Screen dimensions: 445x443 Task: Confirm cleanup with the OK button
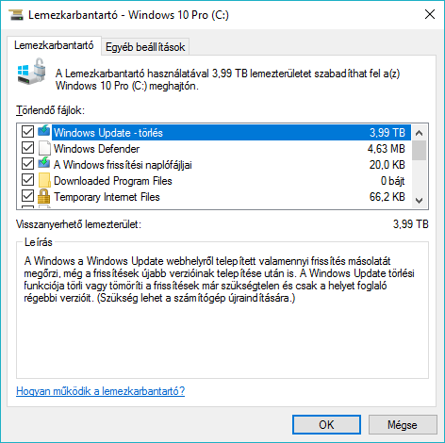tap(326, 425)
